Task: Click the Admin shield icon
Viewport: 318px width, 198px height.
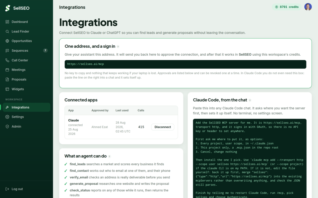Action: coord(7,127)
